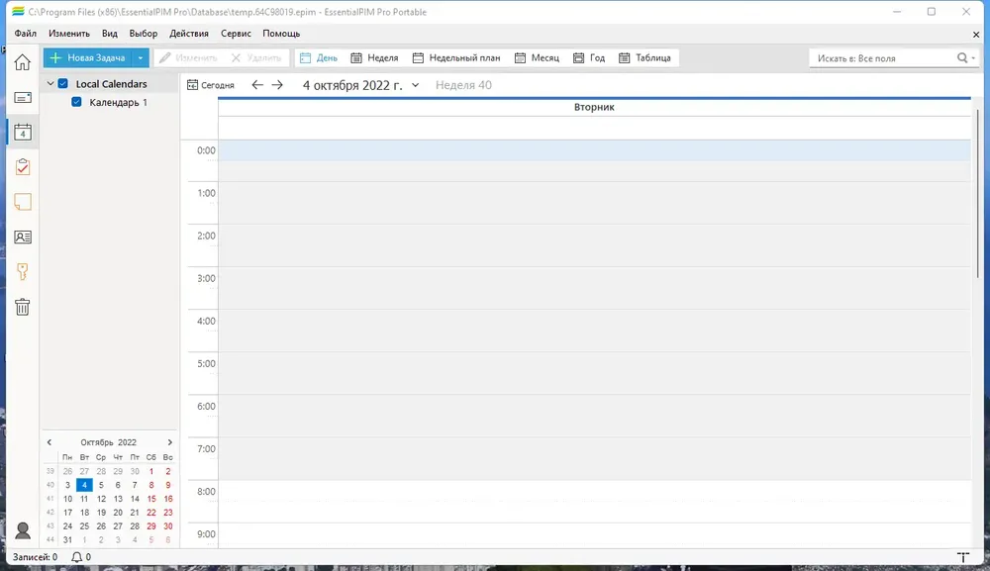Open the Trash module in sidebar
This screenshot has width=990, height=571.
tap(22, 307)
